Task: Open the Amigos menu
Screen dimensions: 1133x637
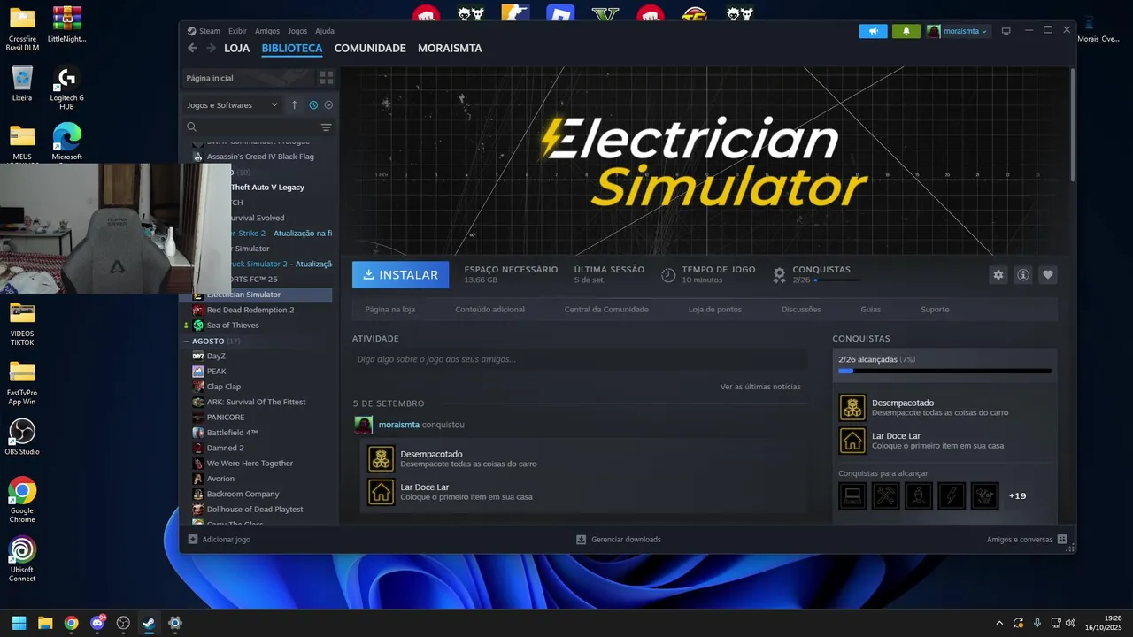Action: click(267, 31)
